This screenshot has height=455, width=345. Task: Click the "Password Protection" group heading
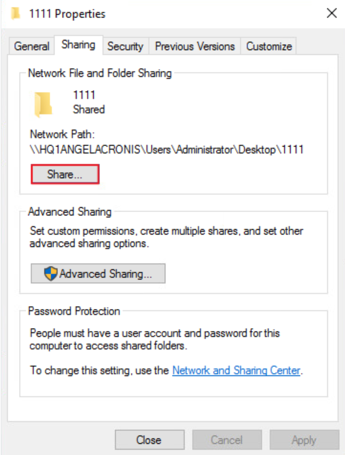[x=74, y=311]
